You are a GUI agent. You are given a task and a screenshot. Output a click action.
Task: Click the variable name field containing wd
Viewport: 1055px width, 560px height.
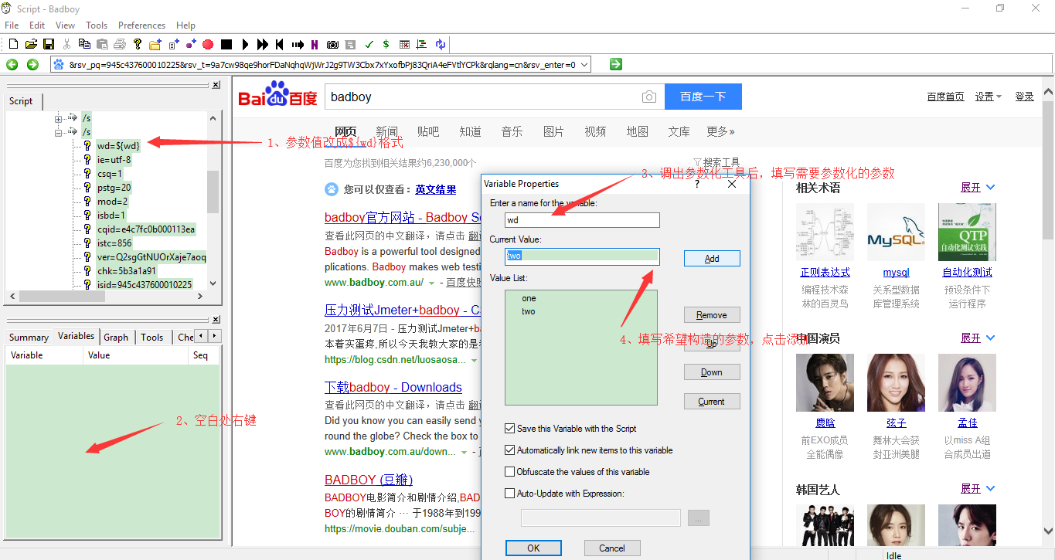click(582, 220)
